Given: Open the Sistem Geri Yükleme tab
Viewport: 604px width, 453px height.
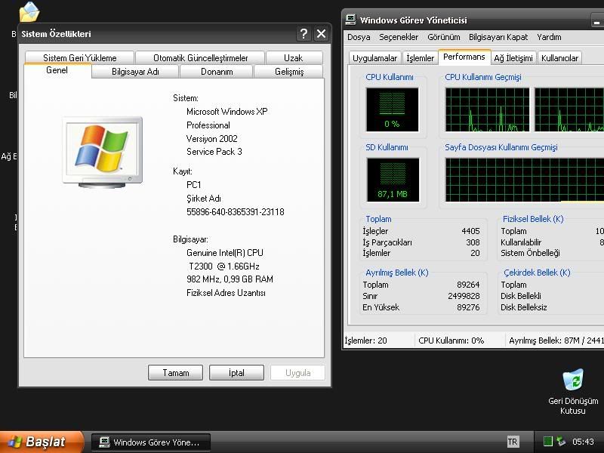Looking at the screenshot, I should (x=80, y=58).
